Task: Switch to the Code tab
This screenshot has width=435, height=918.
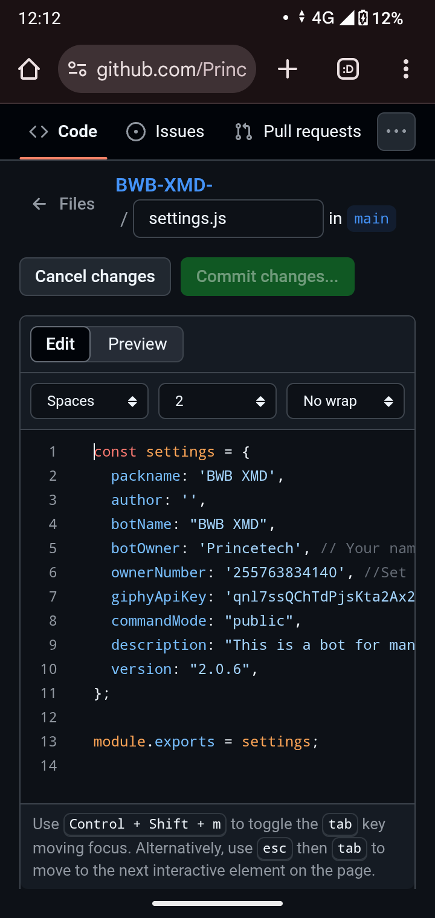Action: (63, 132)
